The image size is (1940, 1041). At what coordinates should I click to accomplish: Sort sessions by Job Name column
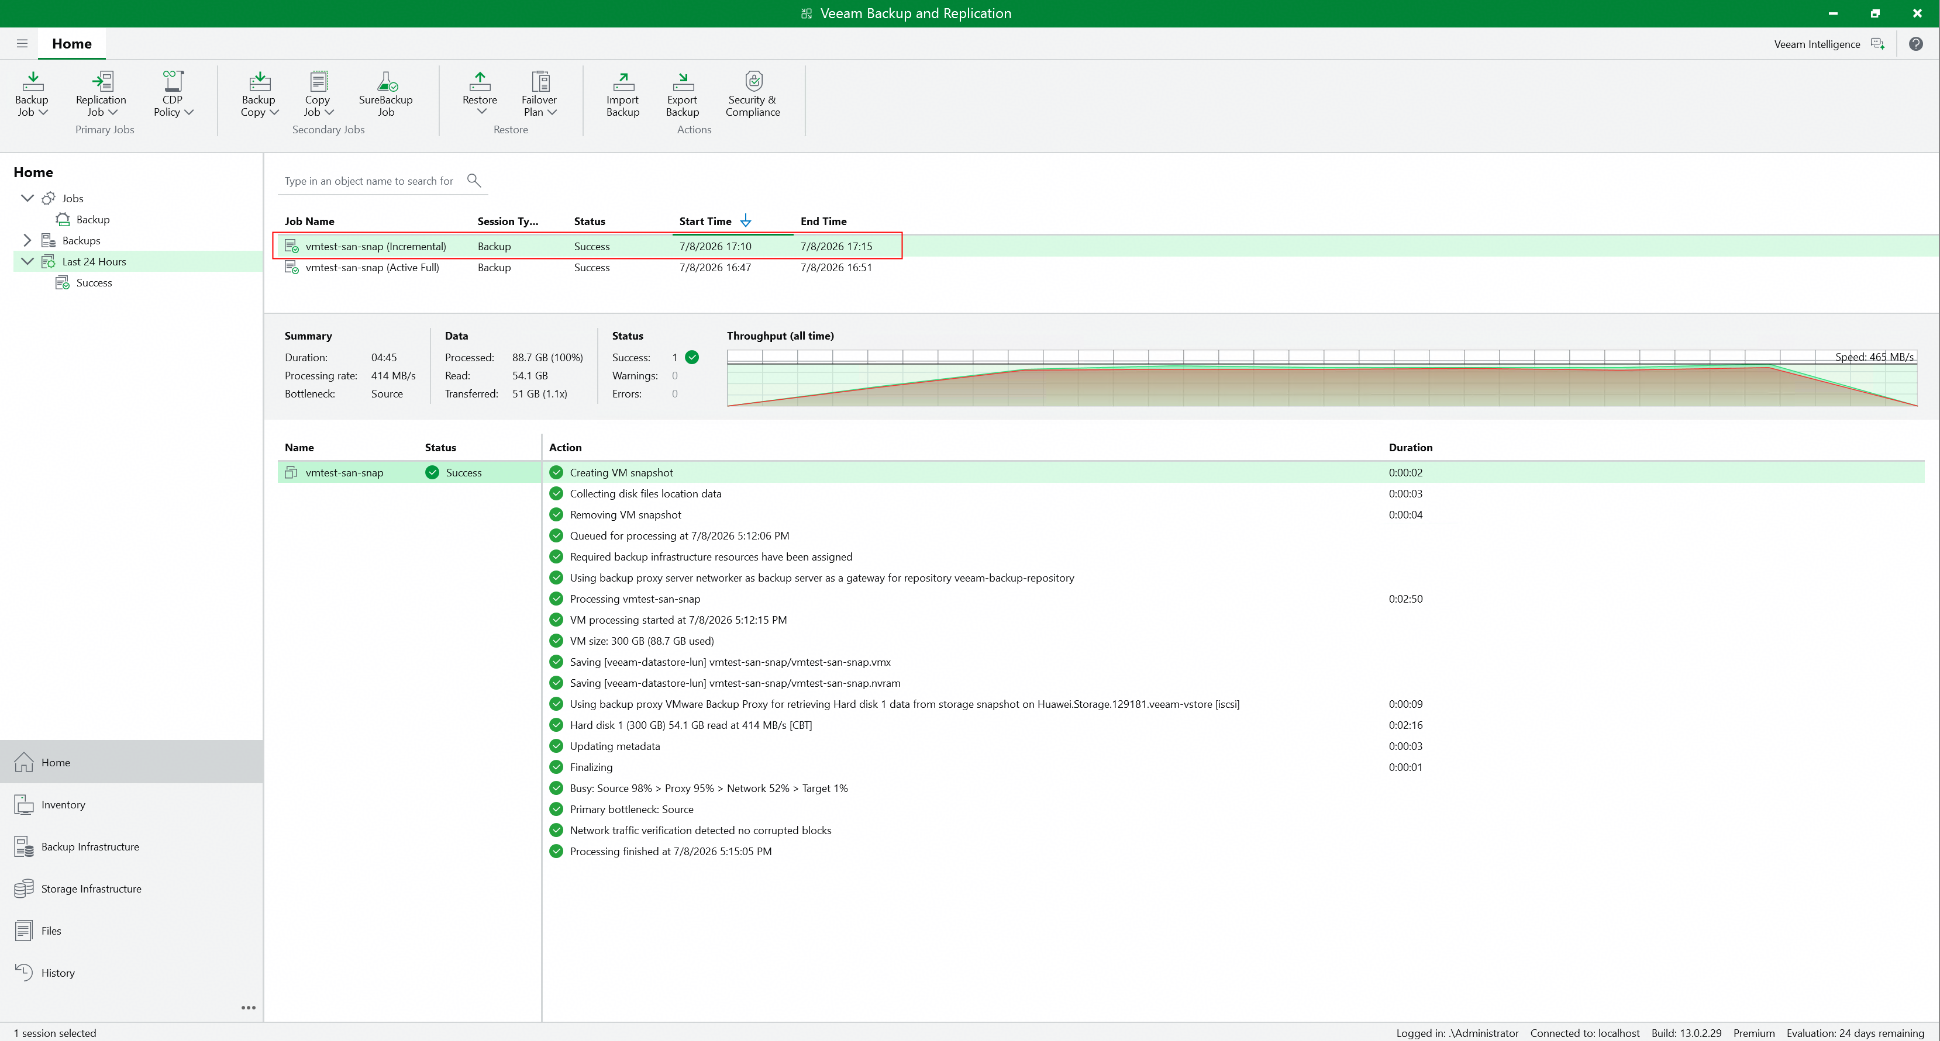pos(309,222)
